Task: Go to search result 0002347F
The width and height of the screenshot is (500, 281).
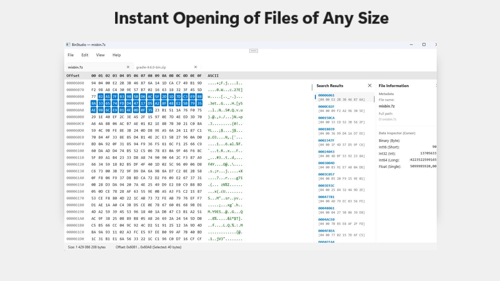Action: [x=345, y=143]
